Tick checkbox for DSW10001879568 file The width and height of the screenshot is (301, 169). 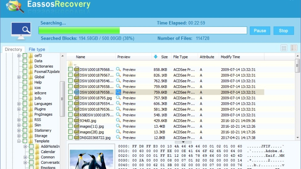click(x=70, y=69)
